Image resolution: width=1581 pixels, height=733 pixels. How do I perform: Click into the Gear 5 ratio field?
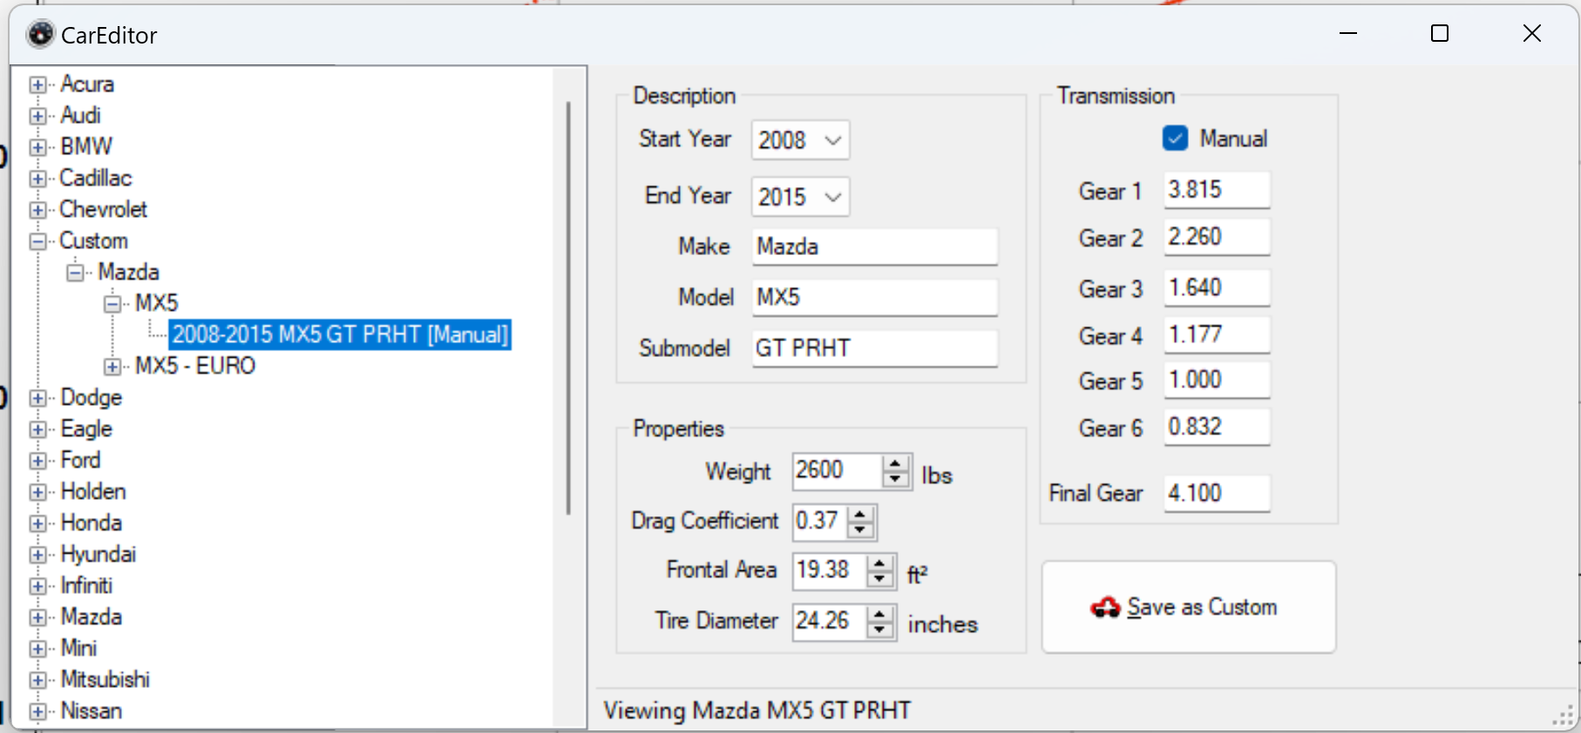point(1217,380)
